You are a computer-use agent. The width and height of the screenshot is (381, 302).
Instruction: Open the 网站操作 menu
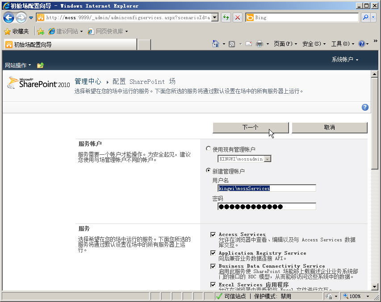pyautogui.click(x=18, y=65)
